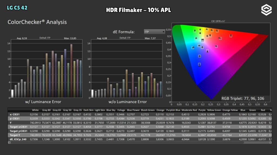Click the Y cell '75,5471' under Gray 80
This screenshot has width=277, height=155.
(46, 123)
